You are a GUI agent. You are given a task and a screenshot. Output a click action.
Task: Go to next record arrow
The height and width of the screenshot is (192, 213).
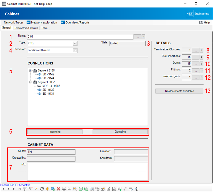click(x=14, y=189)
